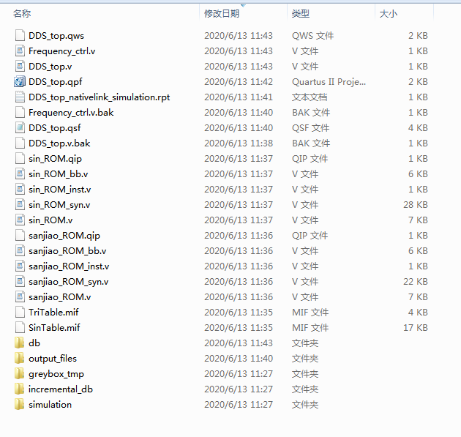
Task: Select DDS_top_nativelink_simulation.rpt file
Action: point(99,97)
